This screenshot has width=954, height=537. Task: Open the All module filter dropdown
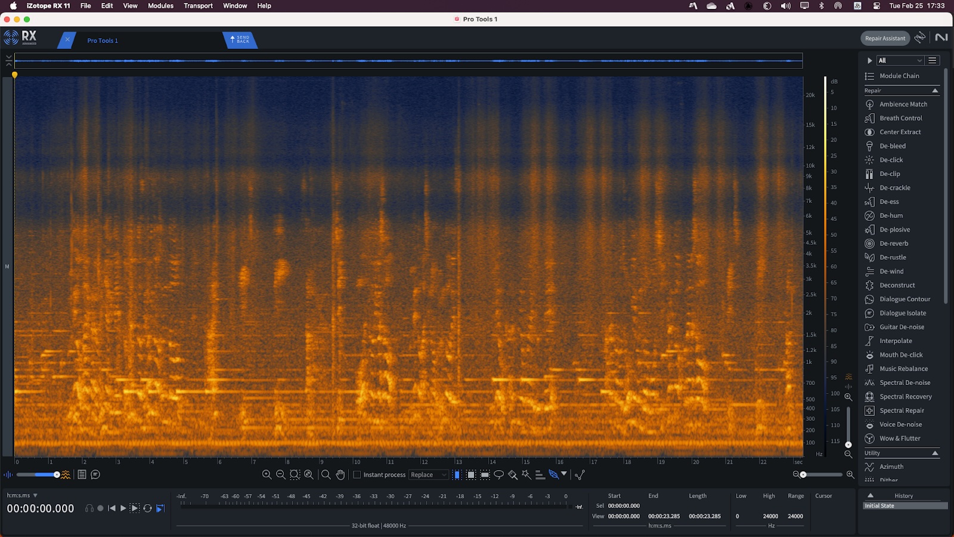point(900,60)
